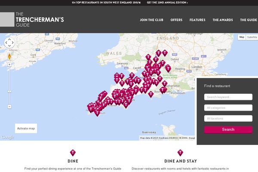This screenshot has width=258, height=172.
Task: Select the Street View pegman icon
Action: click(x=9, y=56)
